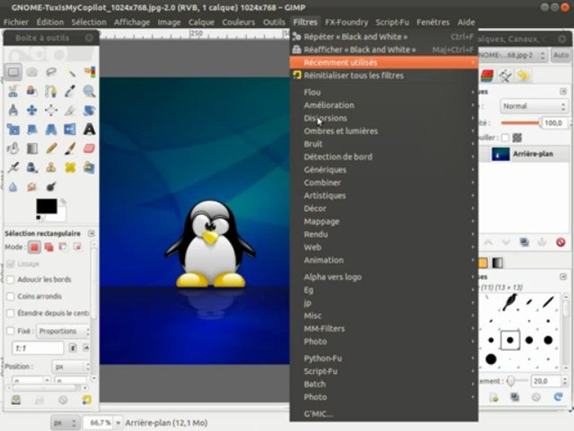Toggle the Lissage checkbox
The width and height of the screenshot is (574, 431).
[11, 264]
